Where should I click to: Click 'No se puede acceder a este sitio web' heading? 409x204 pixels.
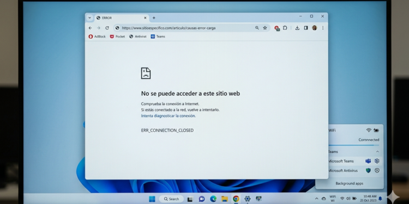[x=190, y=94]
